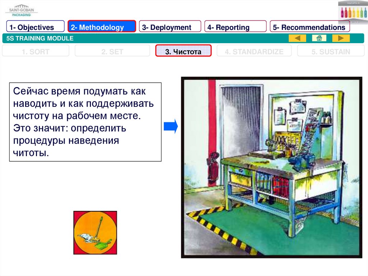Click the Saint-Gobain Packaging logo
368x276 pixels.
[x=22, y=10]
